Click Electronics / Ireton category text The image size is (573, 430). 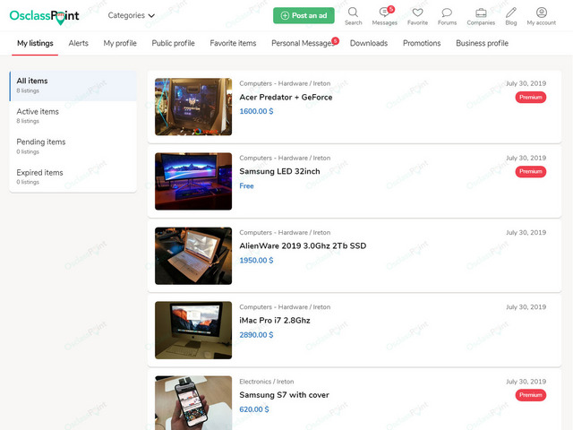pyautogui.click(x=267, y=382)
